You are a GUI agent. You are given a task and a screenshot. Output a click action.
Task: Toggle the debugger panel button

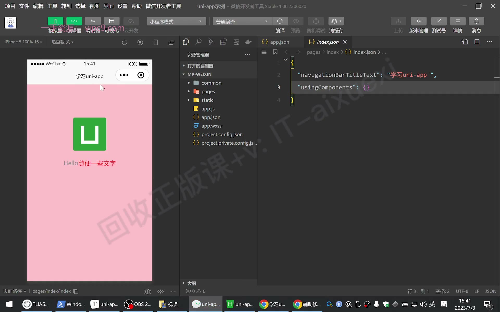tap(93, 21)
